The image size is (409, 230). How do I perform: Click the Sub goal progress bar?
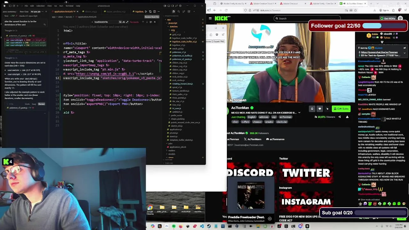click(380, 213)
